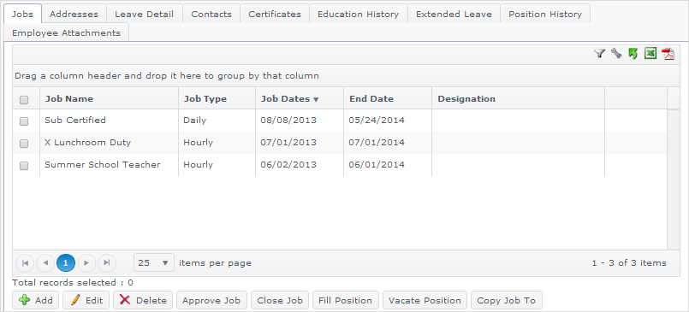Go to the first page

click(25, 263)
